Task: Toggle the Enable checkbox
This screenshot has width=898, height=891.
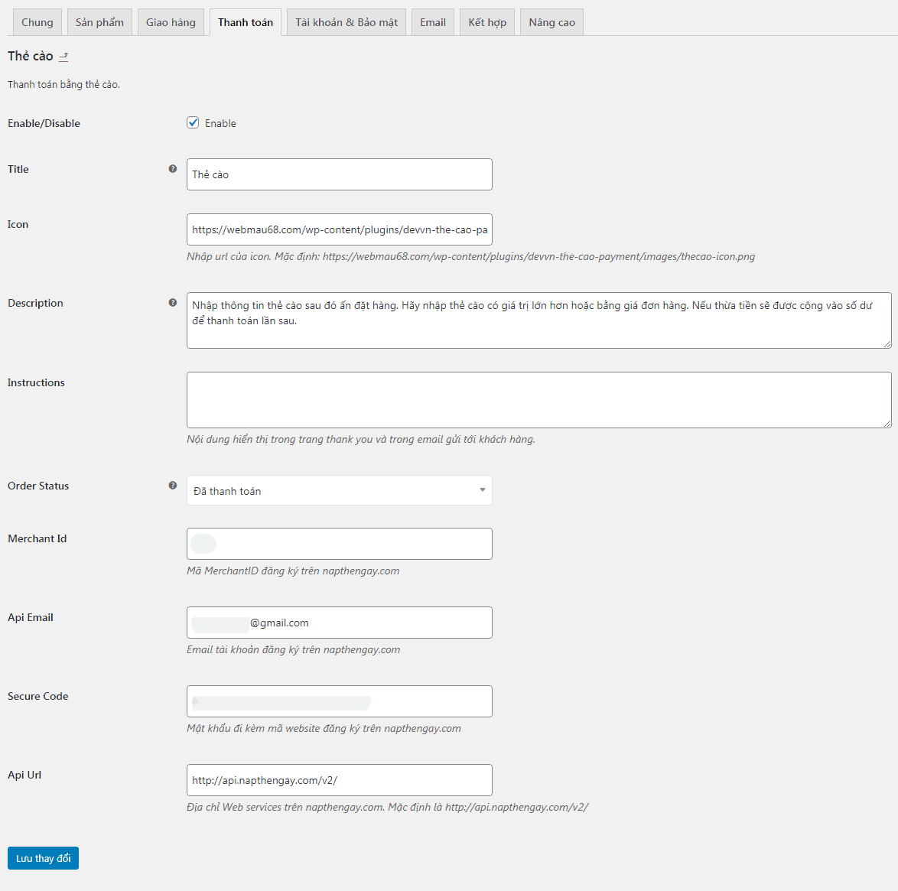Action: click(x=193, y=122)
